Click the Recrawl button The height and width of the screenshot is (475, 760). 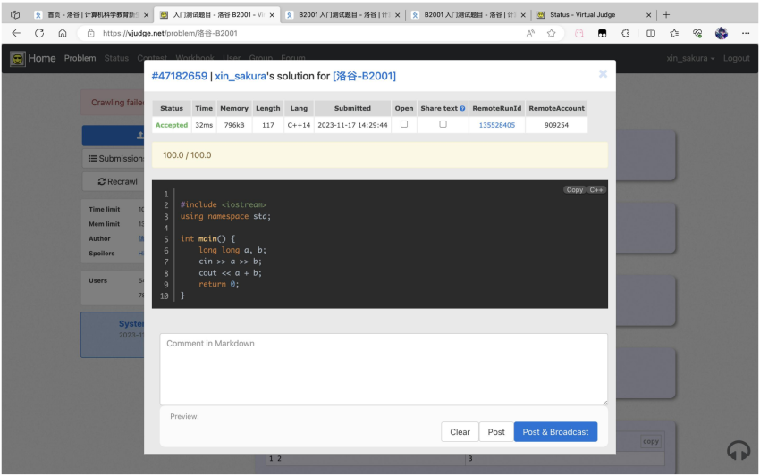tap(117, 181)
